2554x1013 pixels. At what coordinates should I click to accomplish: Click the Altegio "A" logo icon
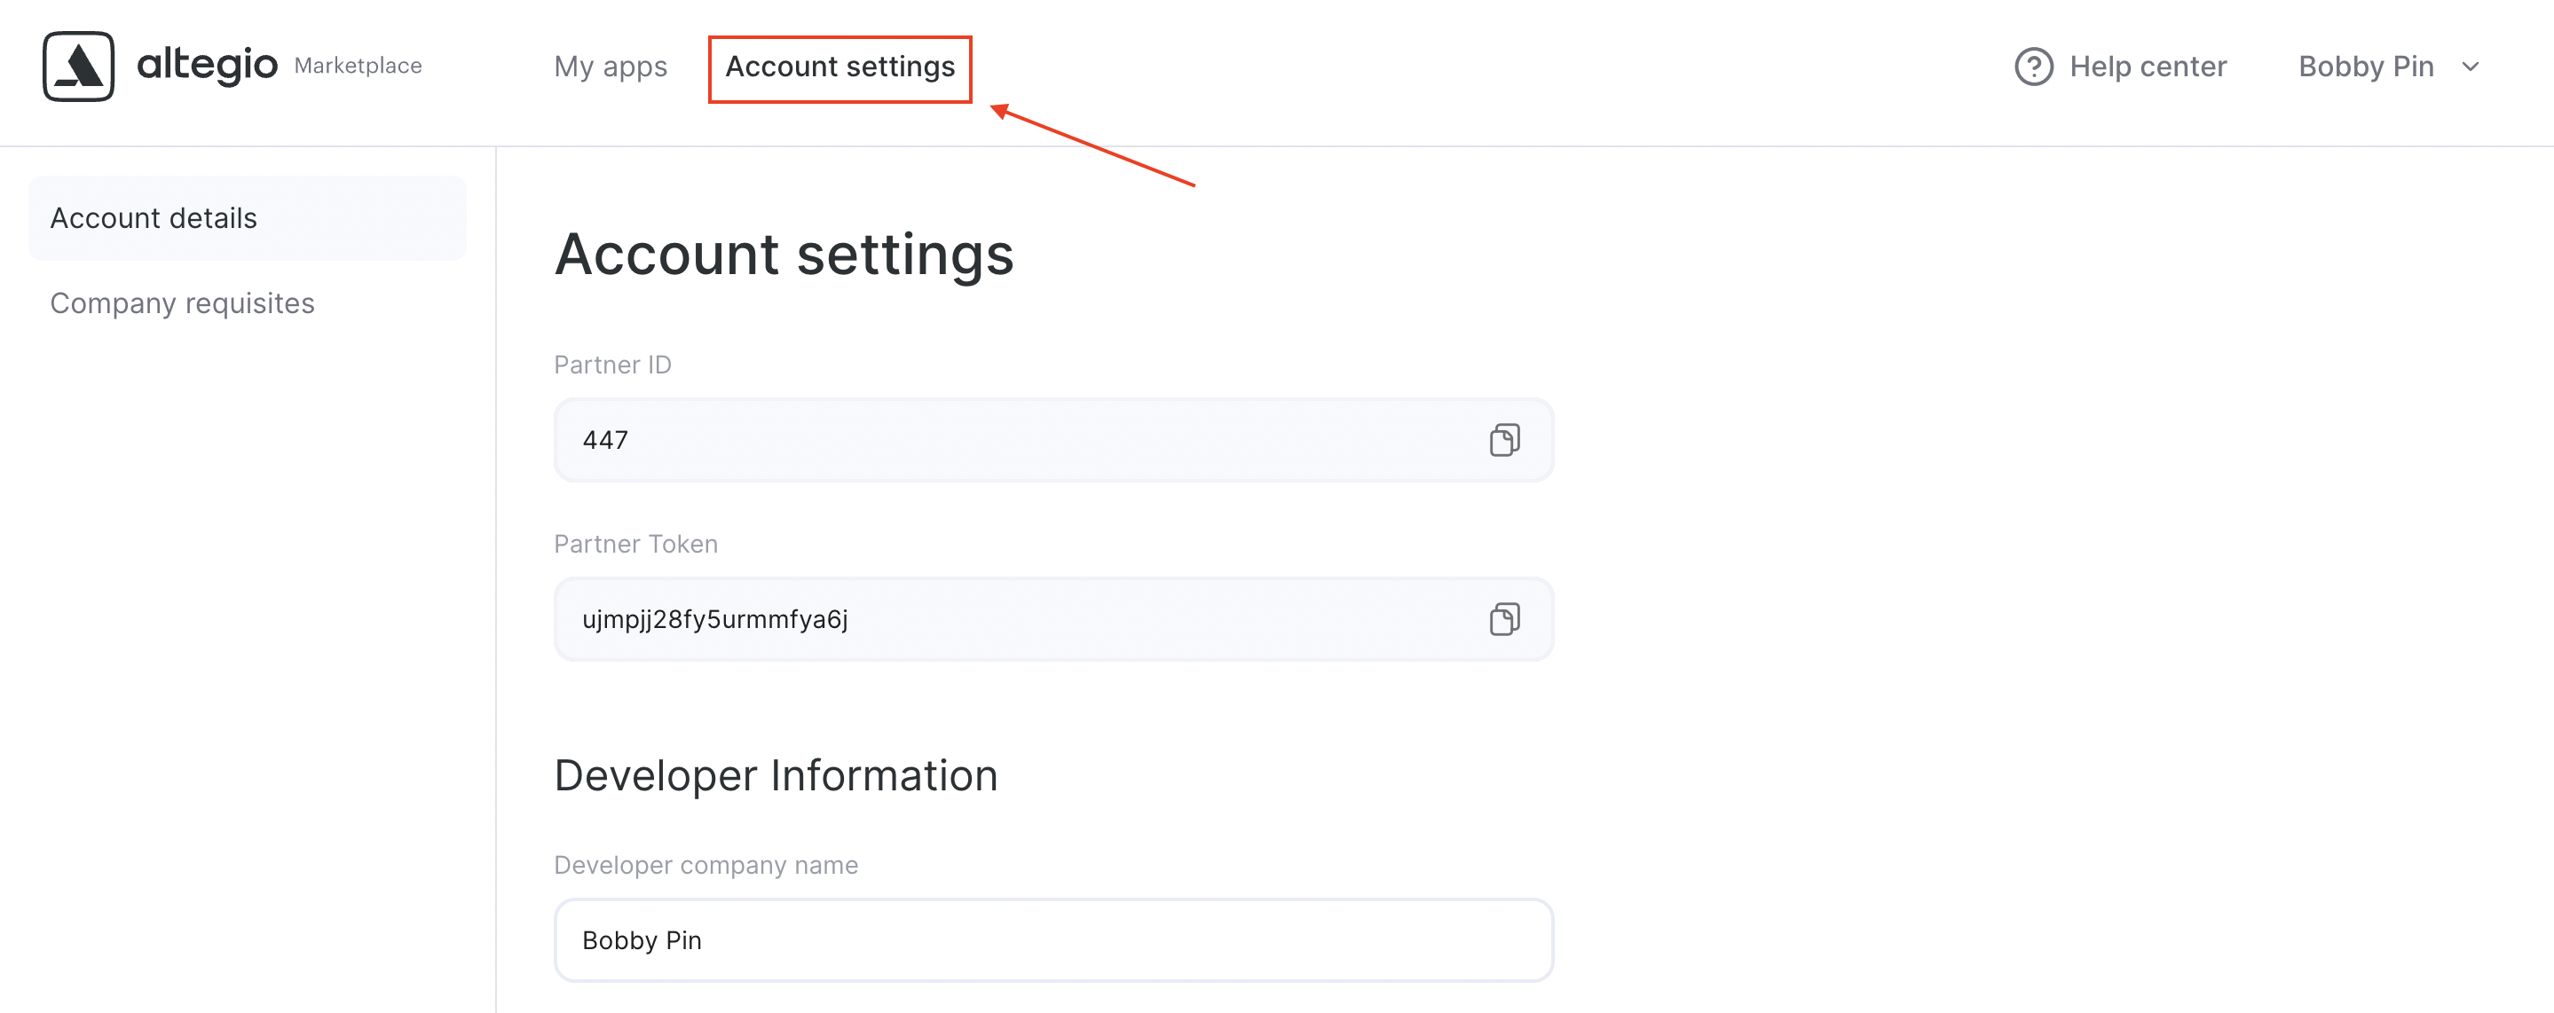click(79, 67)
